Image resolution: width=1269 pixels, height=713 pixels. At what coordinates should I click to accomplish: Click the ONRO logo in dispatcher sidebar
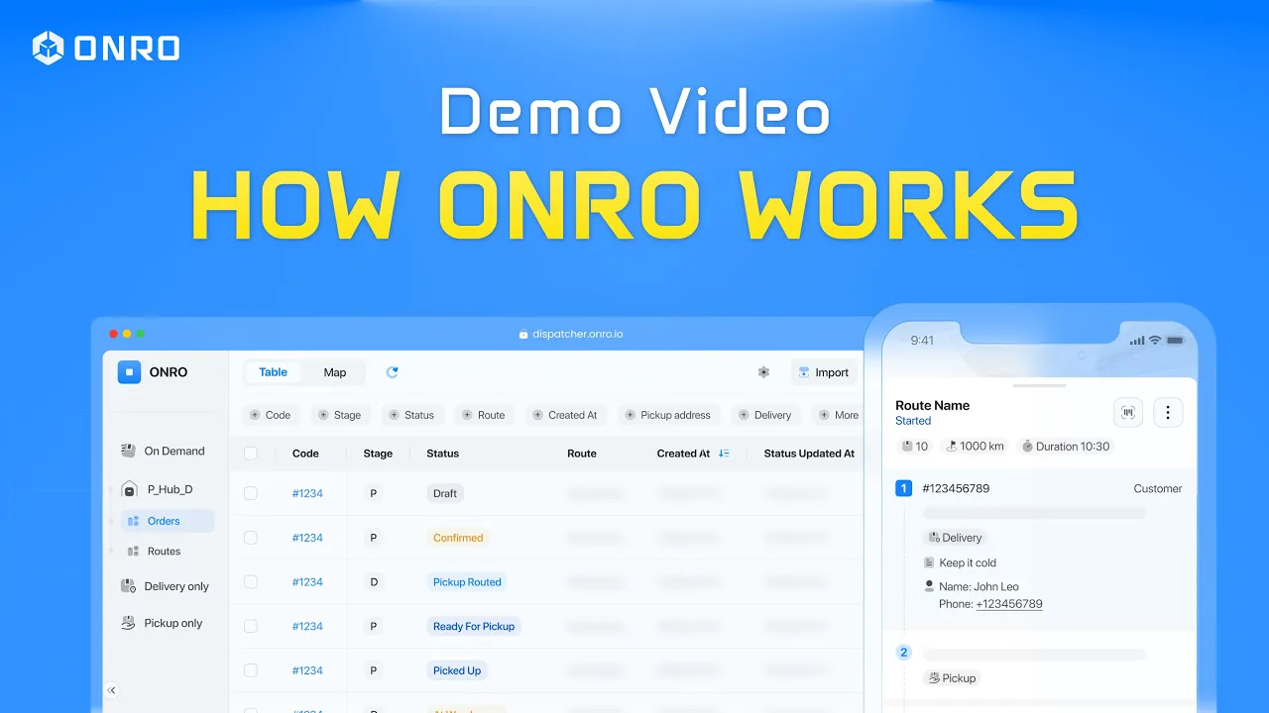(129, 372)
